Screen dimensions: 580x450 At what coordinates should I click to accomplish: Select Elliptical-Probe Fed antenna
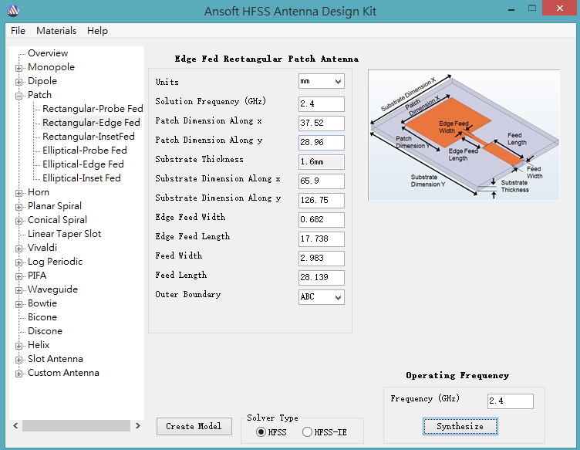click(85, 151)
